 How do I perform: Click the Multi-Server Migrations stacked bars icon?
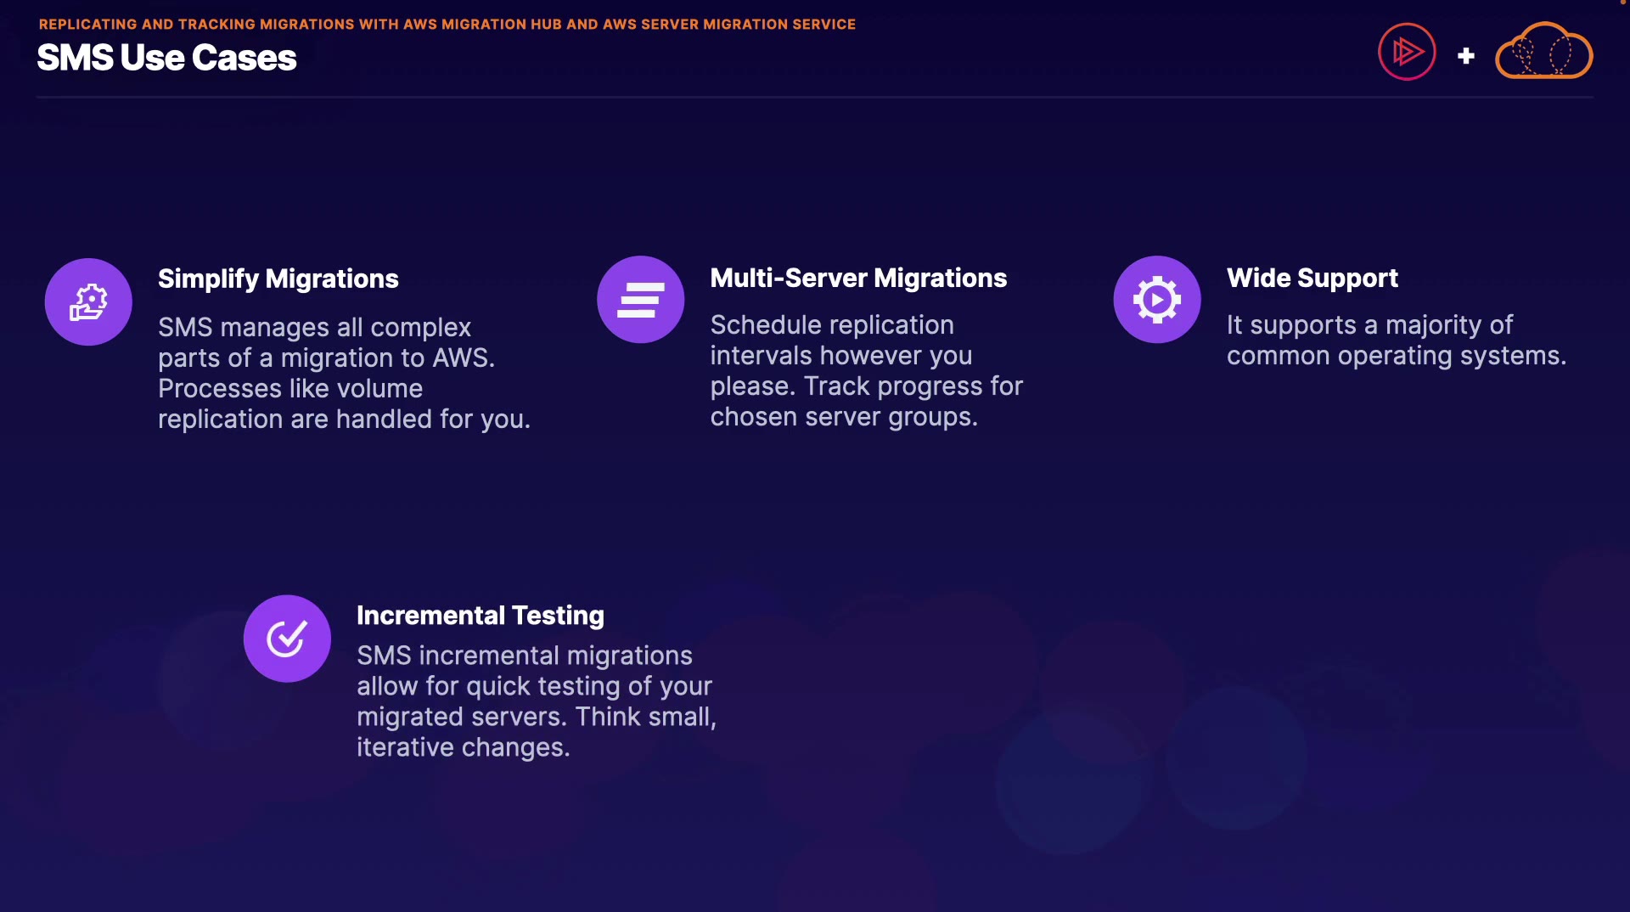[x=640, y=300]
